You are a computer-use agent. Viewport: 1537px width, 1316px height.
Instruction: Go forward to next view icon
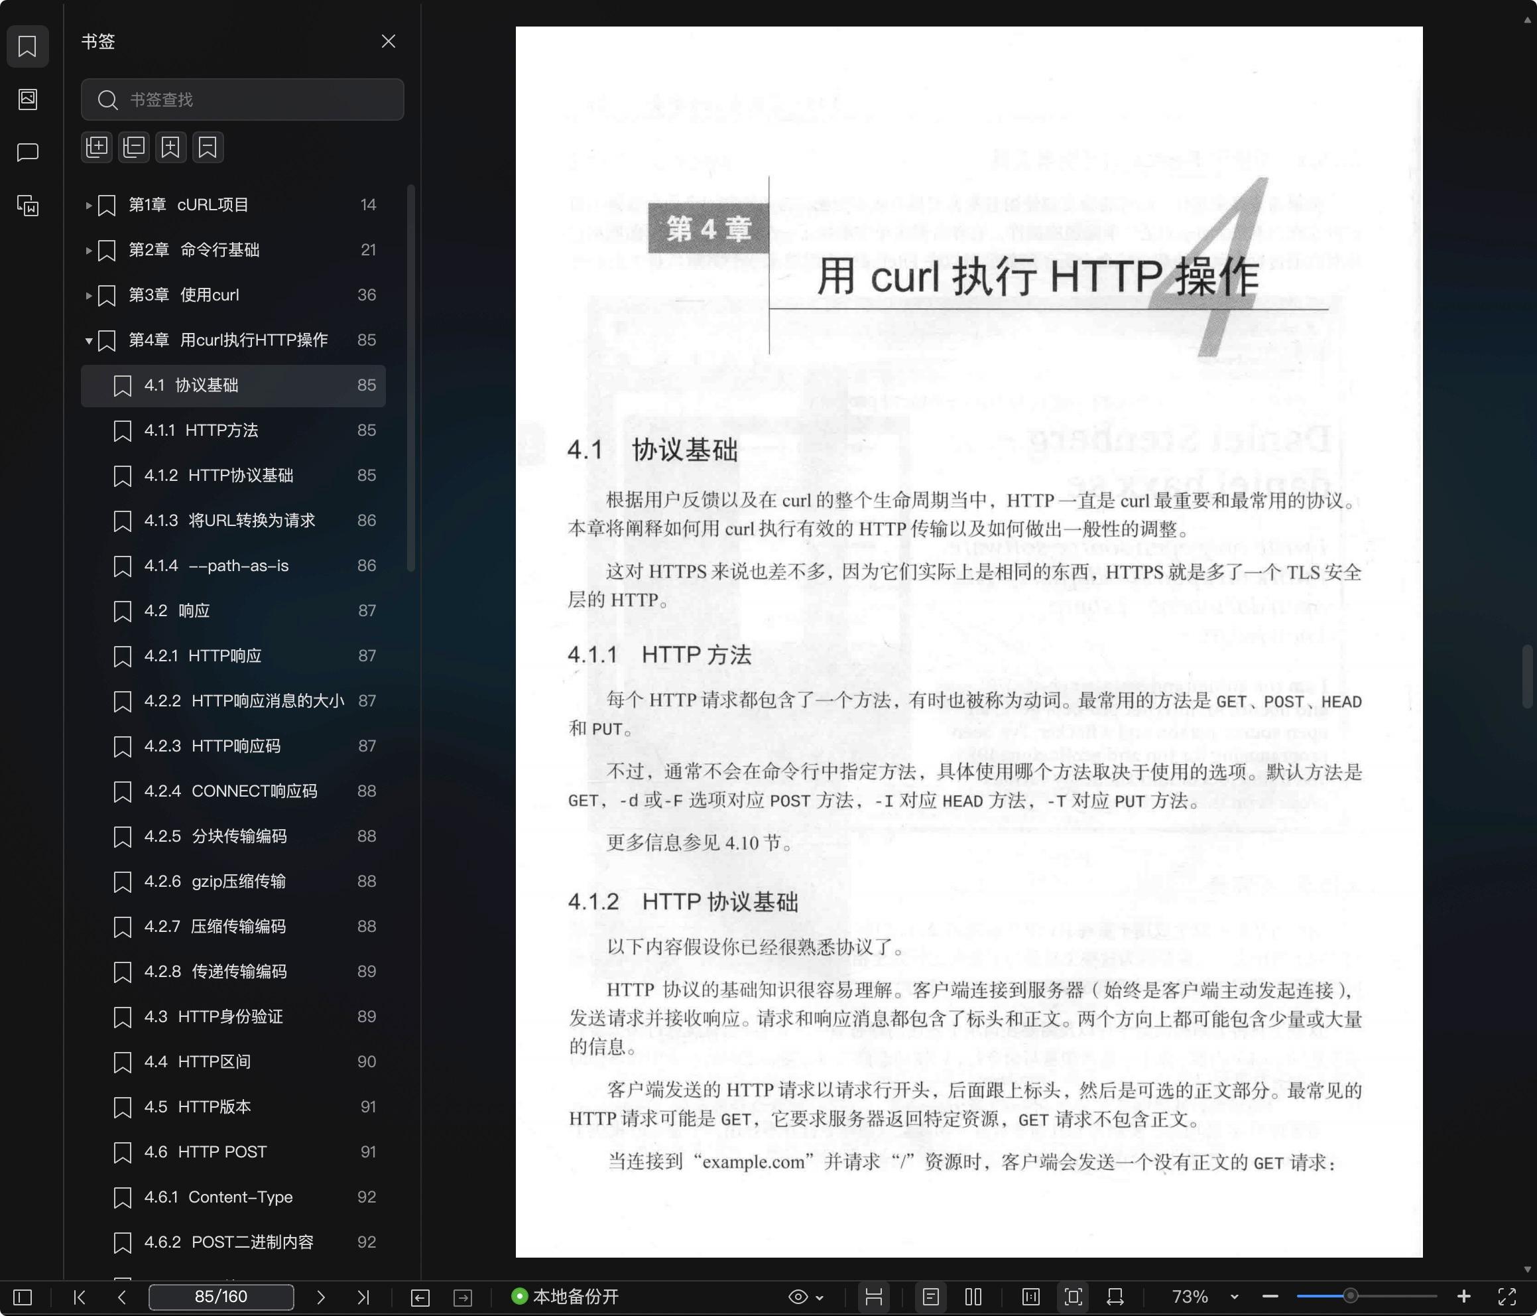coord(462,1297)
